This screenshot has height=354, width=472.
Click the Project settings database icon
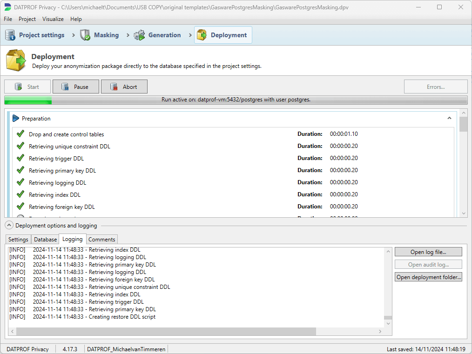10,35
